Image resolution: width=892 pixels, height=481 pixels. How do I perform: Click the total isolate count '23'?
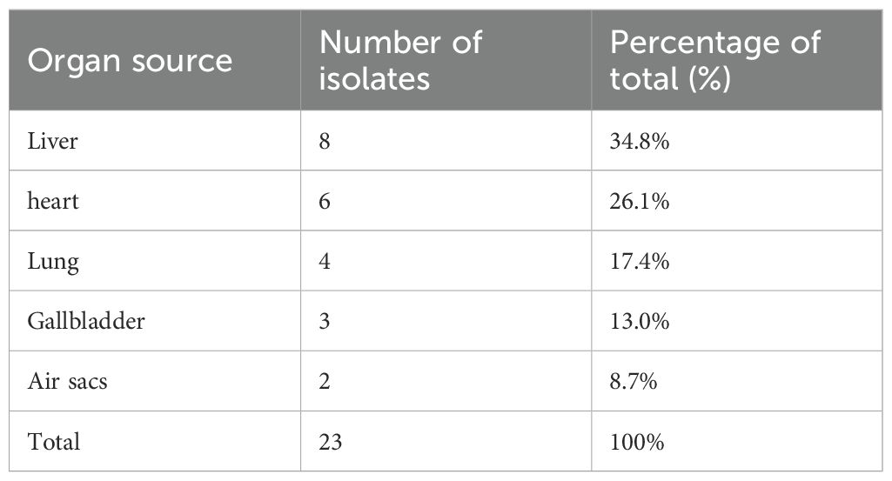point(331,441)
